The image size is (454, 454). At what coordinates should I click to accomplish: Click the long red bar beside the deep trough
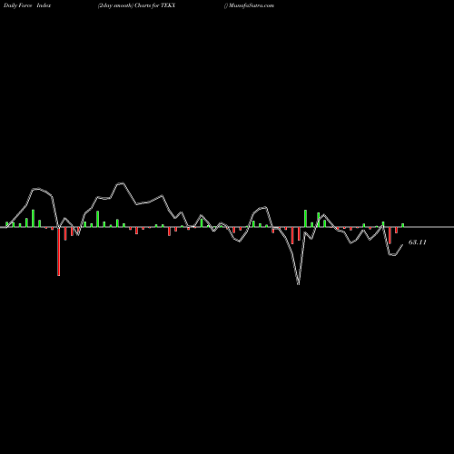point(292,235)
